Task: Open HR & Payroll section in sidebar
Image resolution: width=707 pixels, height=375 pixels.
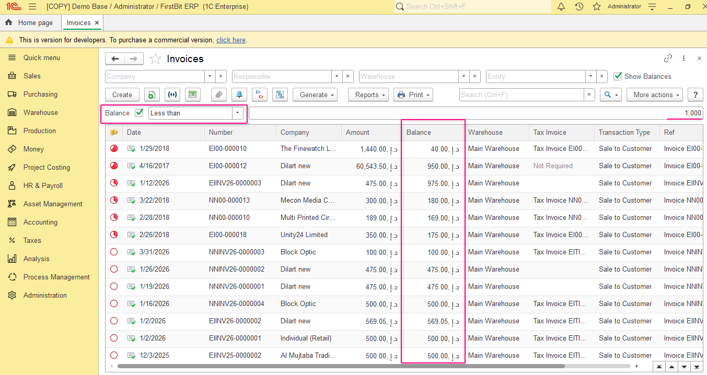Action: [43, 185]
